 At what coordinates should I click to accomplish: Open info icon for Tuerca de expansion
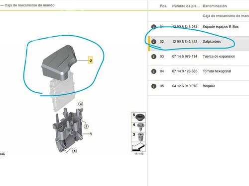click(154, 57)
